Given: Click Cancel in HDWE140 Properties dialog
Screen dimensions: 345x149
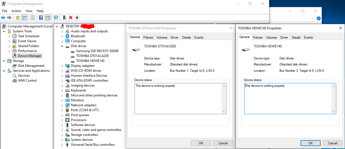Looking at the screenshot, I should (333, 143).
